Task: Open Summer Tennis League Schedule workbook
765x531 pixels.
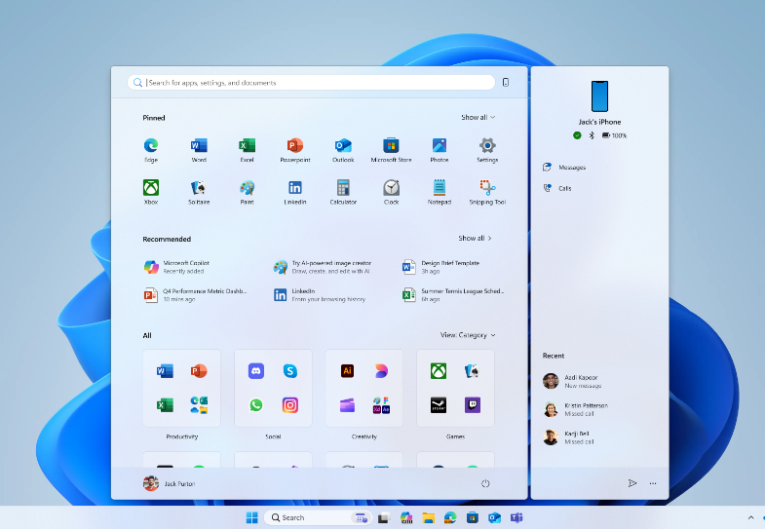Action: pyautogui.click(x=453, y=295)
